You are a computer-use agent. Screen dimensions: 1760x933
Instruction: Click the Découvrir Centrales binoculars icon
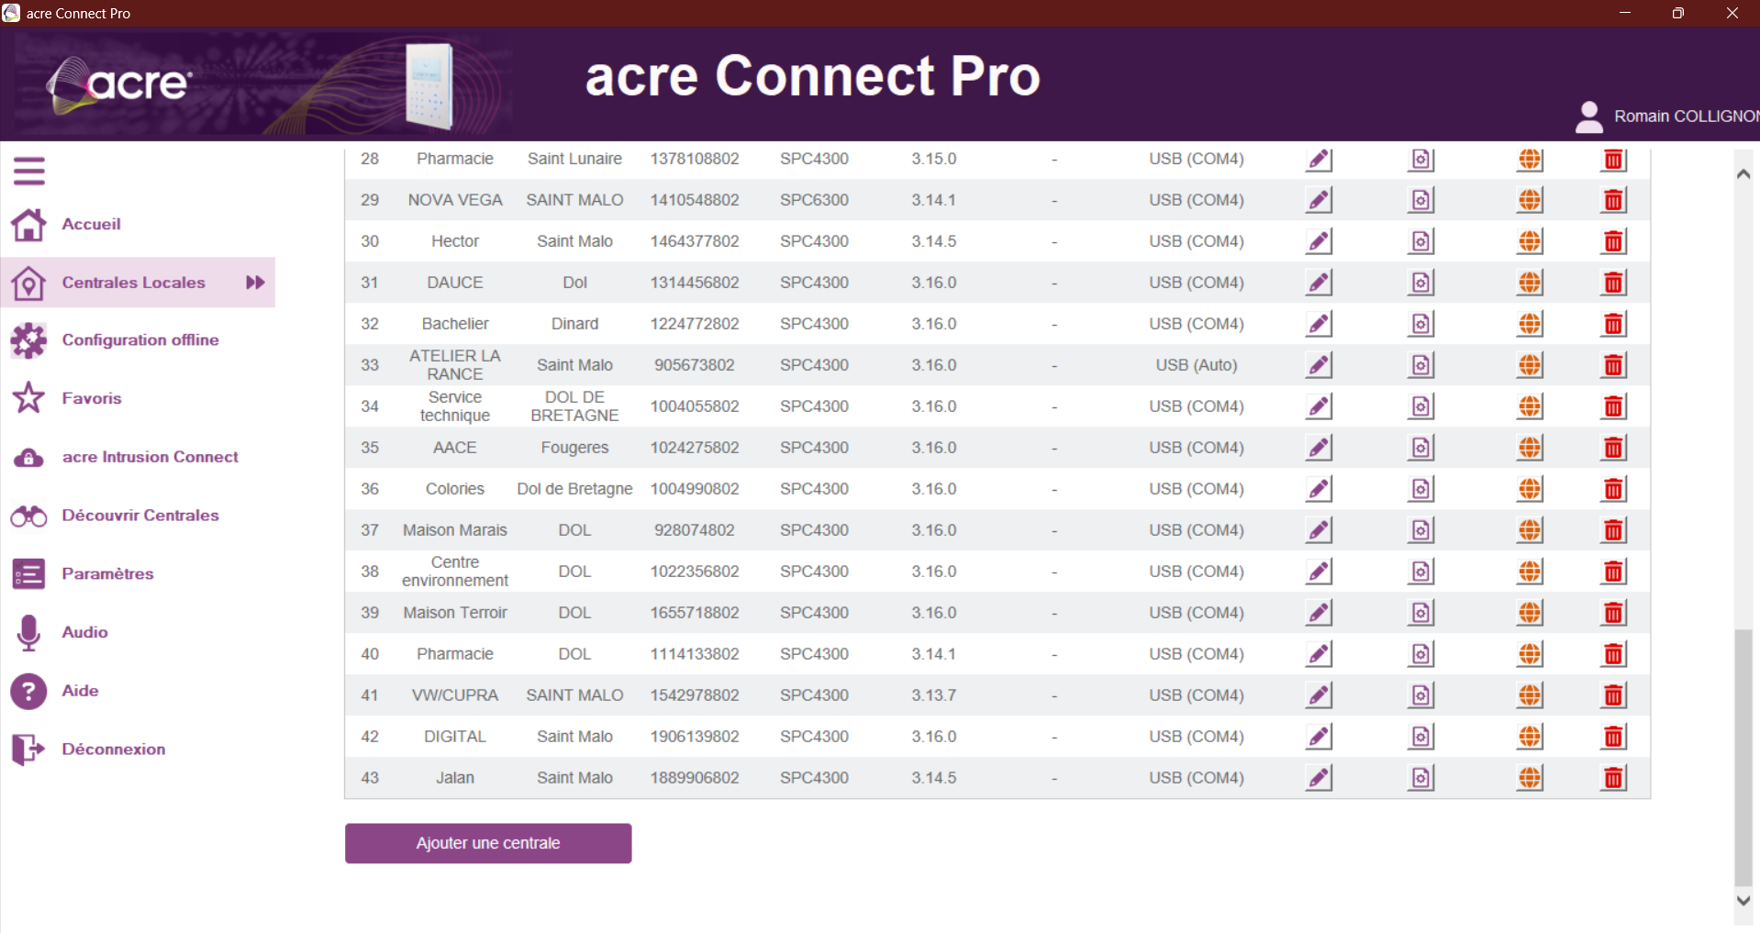(x=28, y=516)
